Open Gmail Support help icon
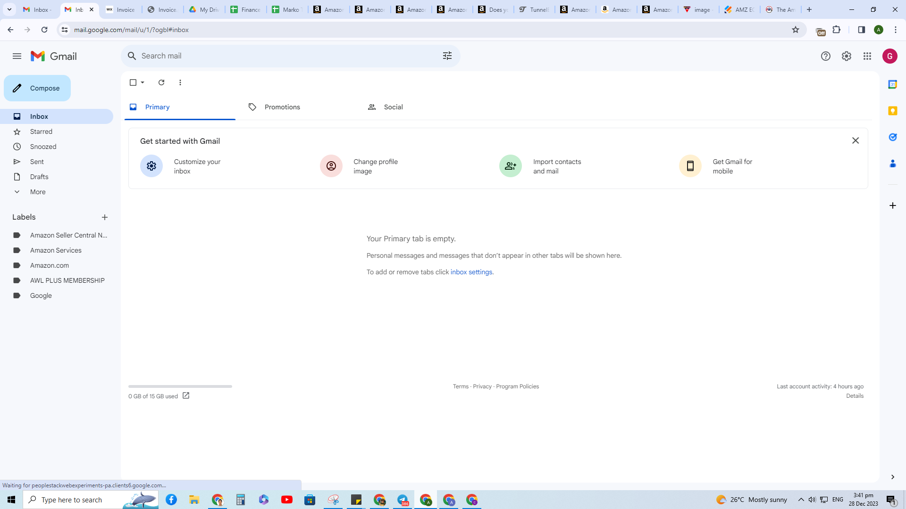This screenshot has height=509, width=906. [x=825, y=56]
